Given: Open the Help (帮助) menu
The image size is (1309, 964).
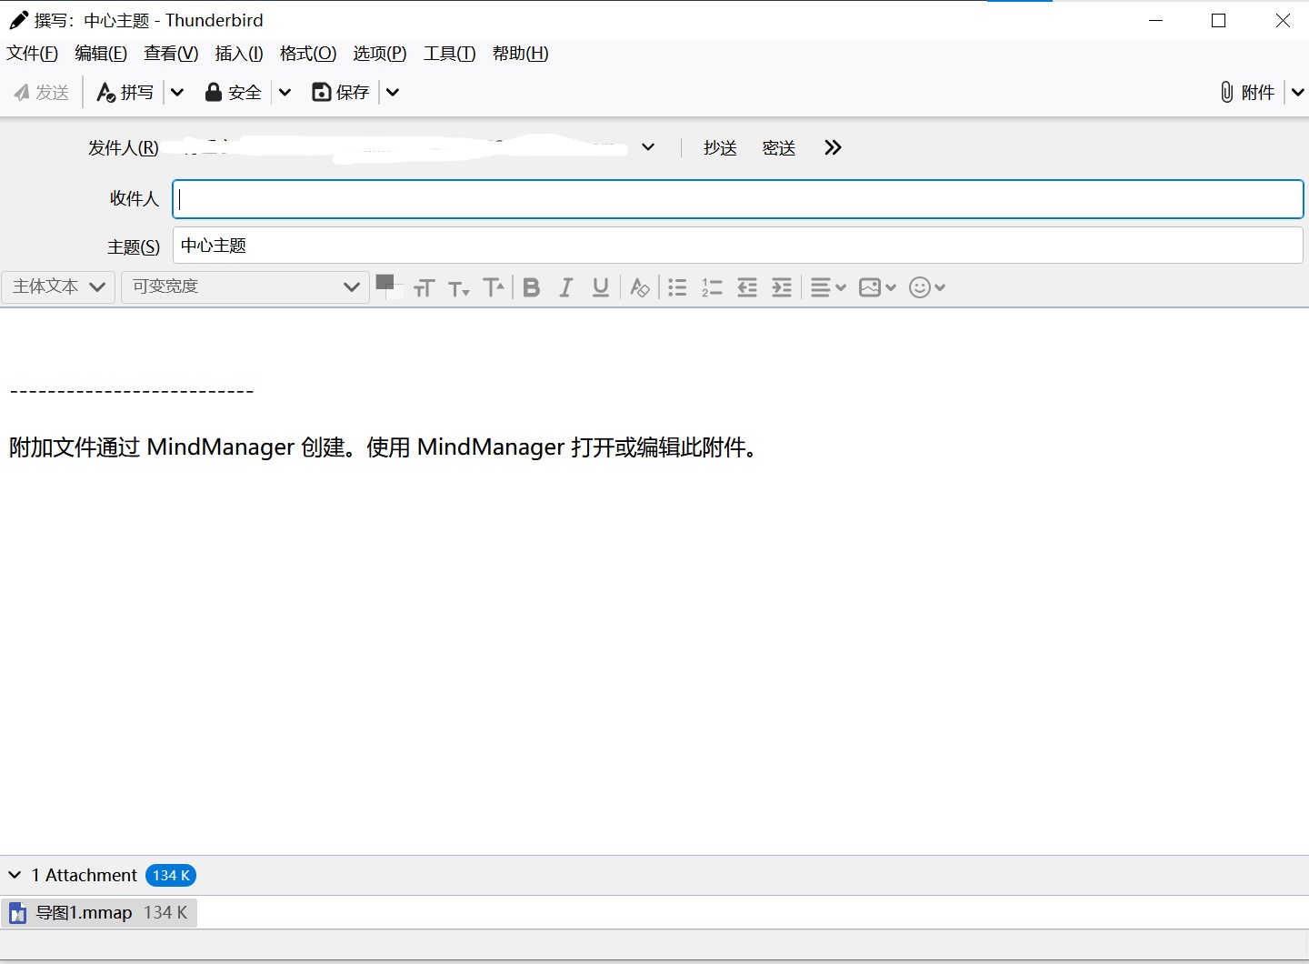Looking at the screenshot, I should pos(521,54).
